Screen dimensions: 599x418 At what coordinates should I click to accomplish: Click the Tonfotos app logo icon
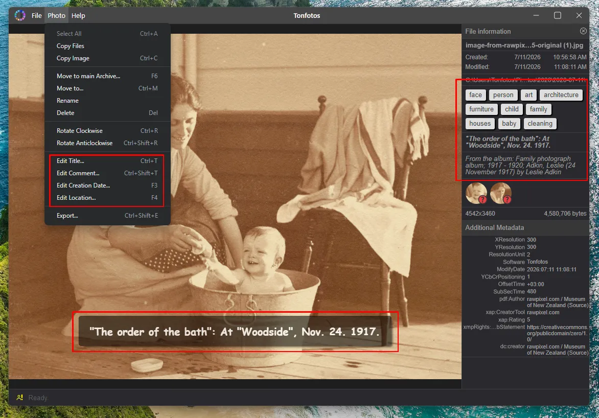pos(20,15)
